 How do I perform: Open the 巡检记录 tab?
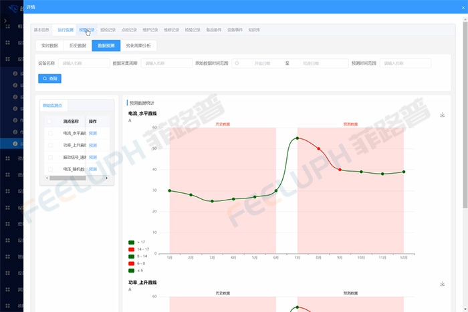point(108,30)
